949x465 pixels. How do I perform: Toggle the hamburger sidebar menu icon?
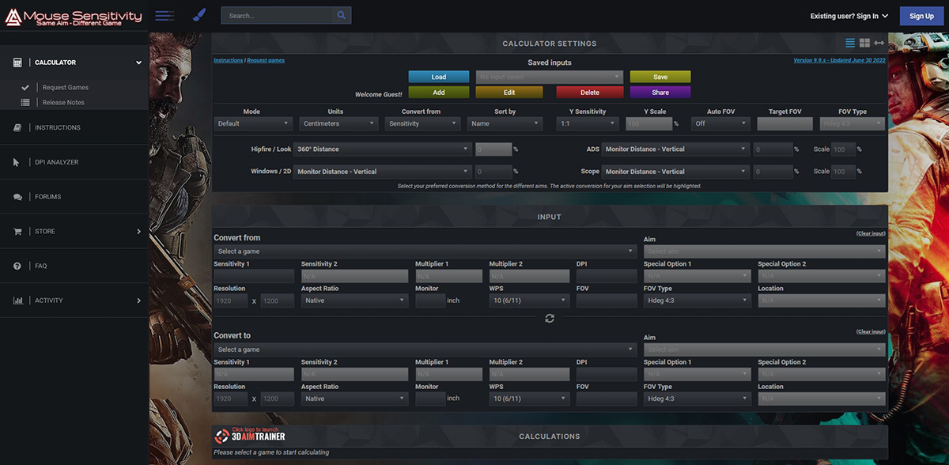164,16
